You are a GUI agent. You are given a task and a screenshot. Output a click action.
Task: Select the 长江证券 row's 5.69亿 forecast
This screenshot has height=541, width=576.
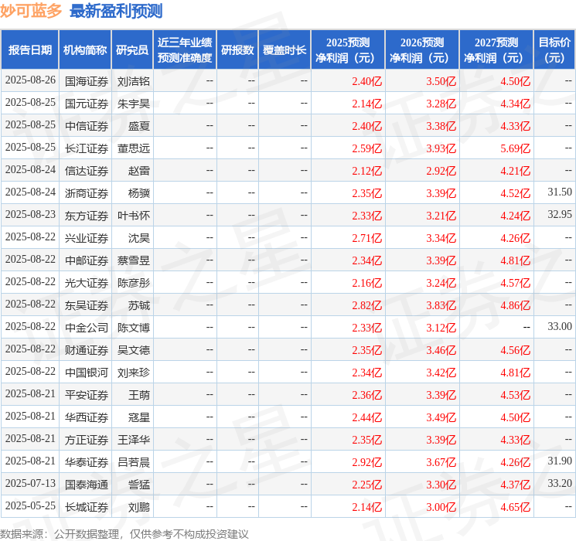point(516,148)
